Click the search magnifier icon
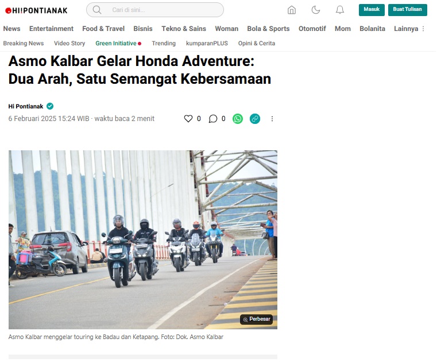 (97, 10)
